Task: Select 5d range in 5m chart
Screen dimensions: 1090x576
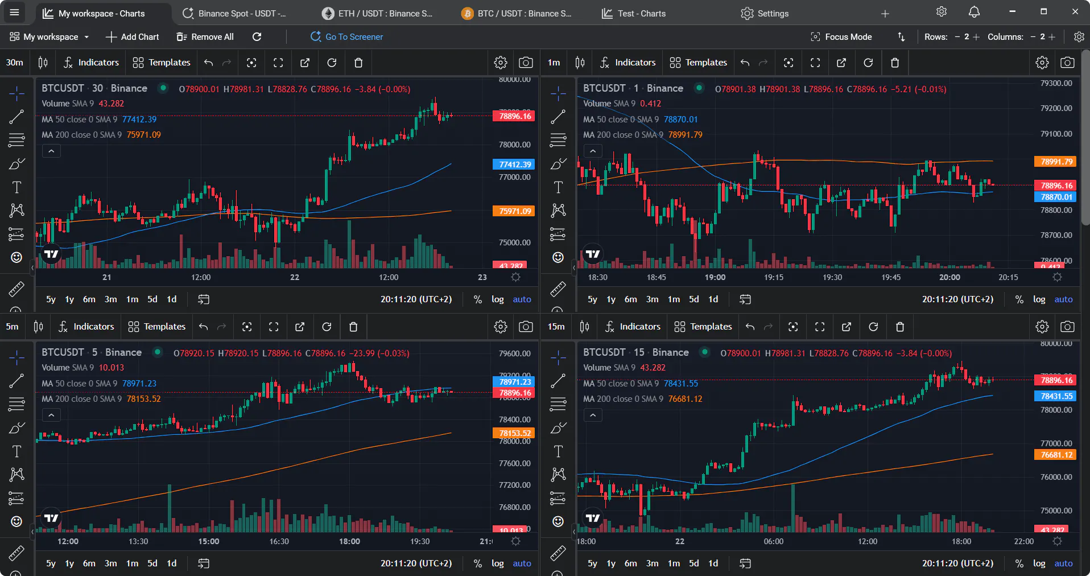Action: pos(152,563)
